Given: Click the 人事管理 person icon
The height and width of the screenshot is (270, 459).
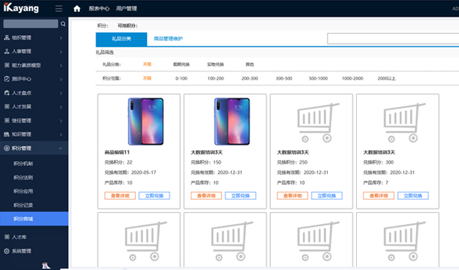Looking at the screenshot, I should pos(7,52).
